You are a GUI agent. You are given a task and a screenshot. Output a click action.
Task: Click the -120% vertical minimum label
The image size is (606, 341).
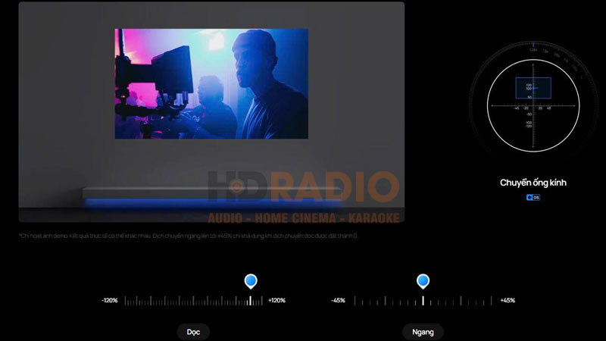coord(110,301)
